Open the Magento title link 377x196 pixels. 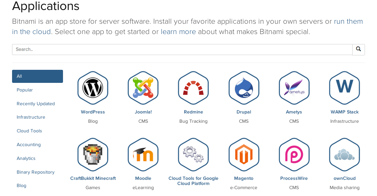(x=244, y=178)
